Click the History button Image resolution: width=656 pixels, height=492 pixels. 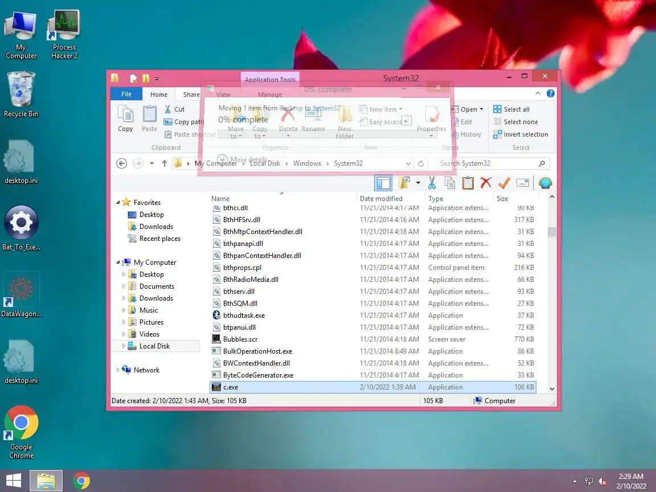466,134
